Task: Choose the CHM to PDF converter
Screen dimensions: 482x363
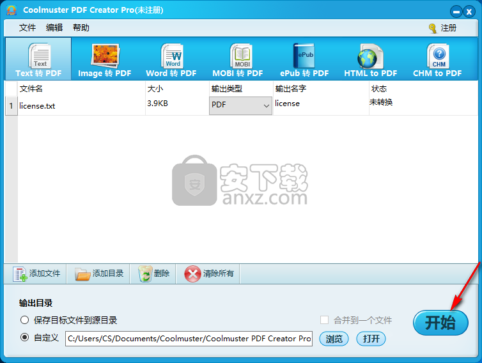Action: coord(437,59)
